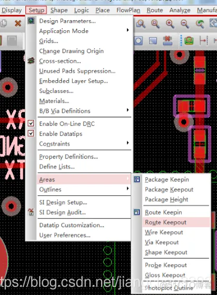Open the Display menu

(x=12, y=10)
